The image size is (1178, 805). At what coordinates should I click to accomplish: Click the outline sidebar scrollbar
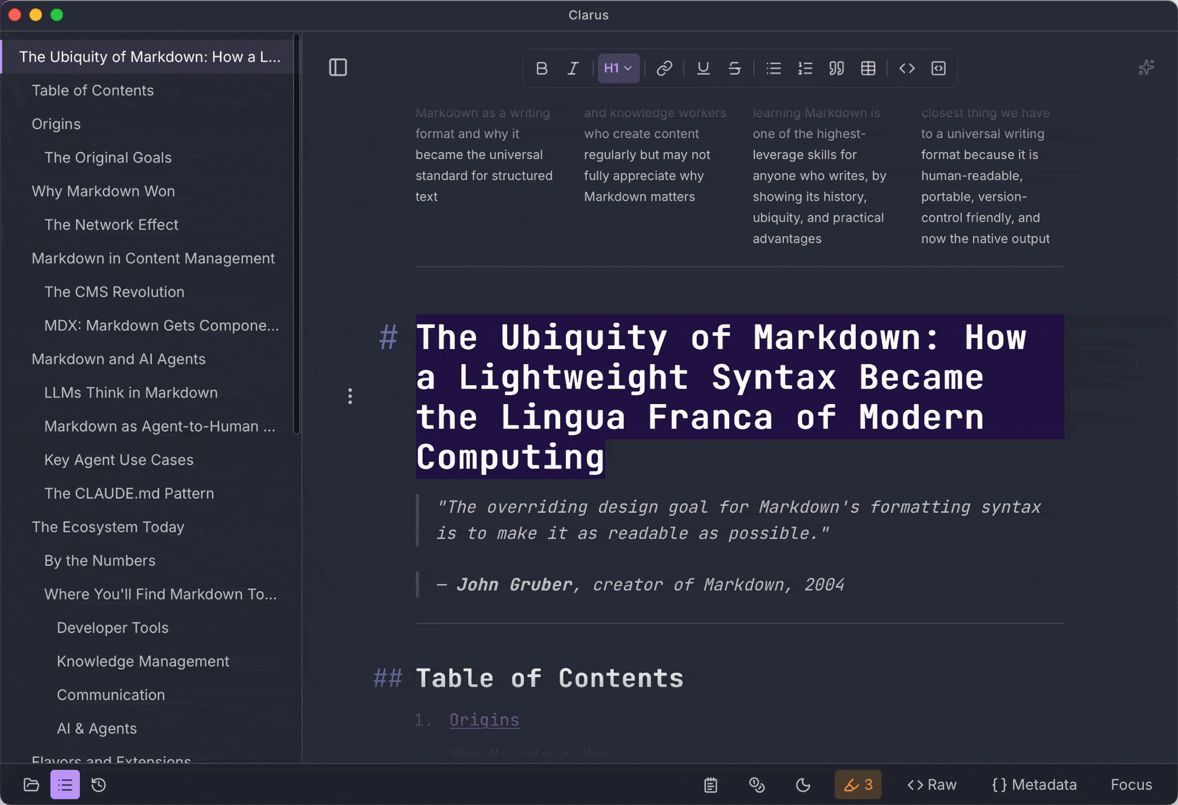point(297,234)
